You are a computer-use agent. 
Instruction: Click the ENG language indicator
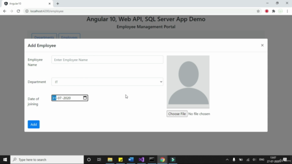click(x=261, y=159)
